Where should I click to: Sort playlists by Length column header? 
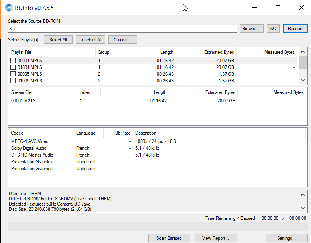click(x=145, y=52)
